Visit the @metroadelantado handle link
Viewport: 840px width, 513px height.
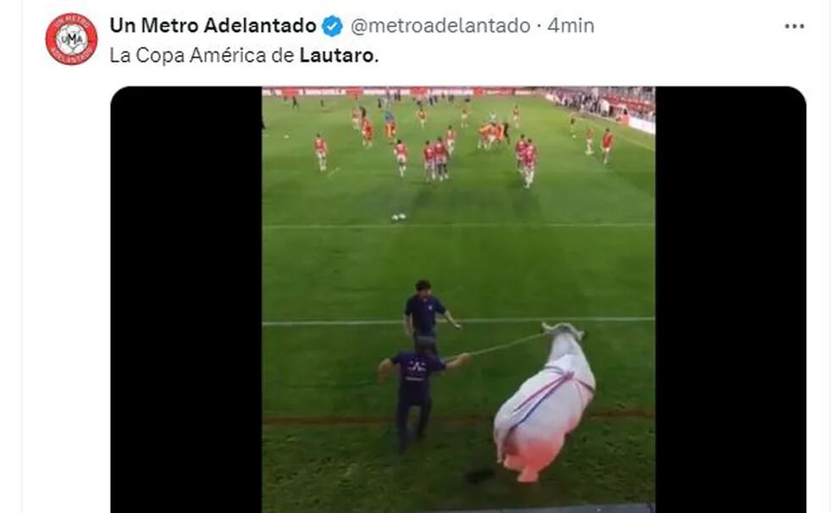coord(440,25)
